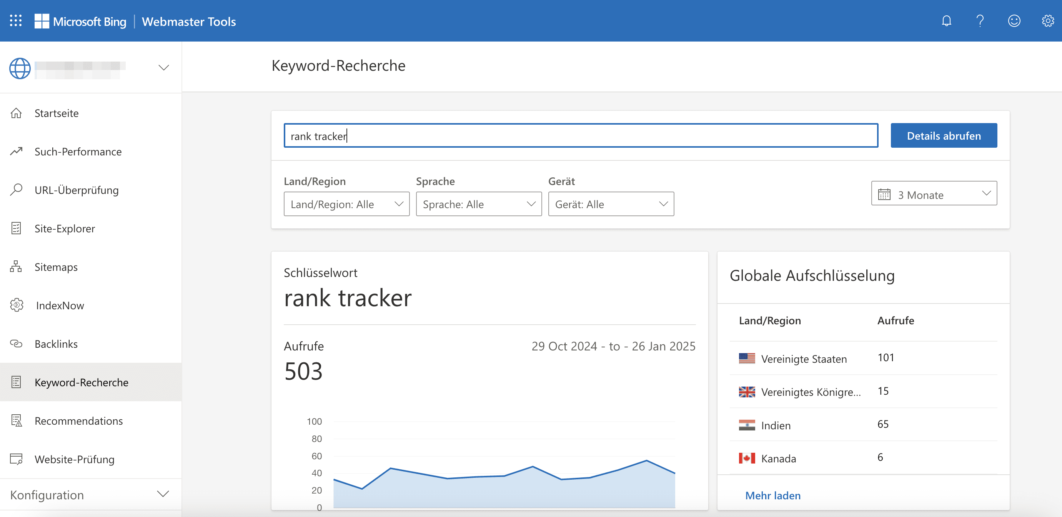The image size is (1062, 517).
Task: Click the United States flag icon
Action: click(747, 358)
